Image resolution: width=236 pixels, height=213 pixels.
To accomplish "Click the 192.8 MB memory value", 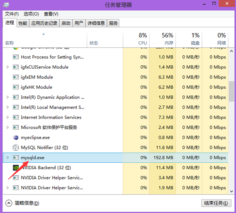I will coord(163,158).
